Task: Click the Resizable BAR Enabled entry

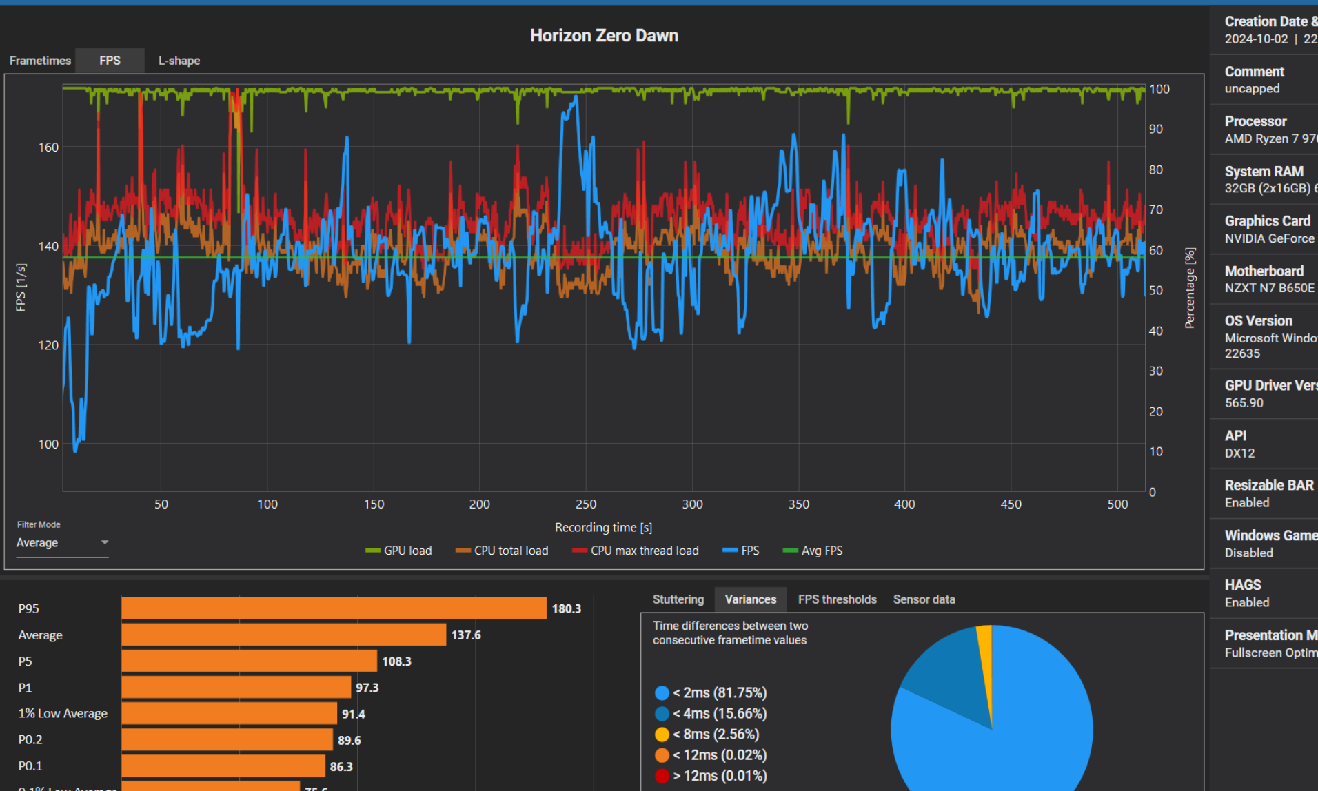Action: [1264, 493]
